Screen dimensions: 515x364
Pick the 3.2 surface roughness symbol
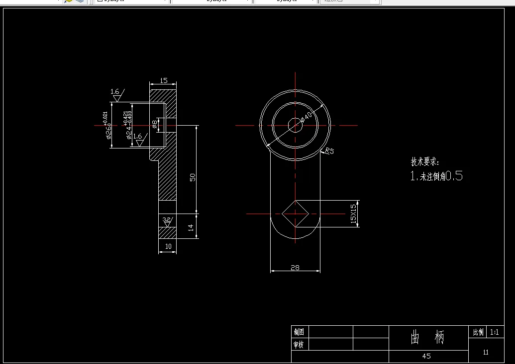coord(168,221)
